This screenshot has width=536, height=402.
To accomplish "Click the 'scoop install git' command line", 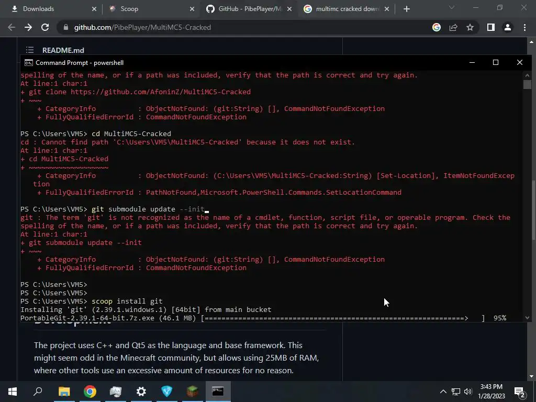I will (x=91, y=301).
